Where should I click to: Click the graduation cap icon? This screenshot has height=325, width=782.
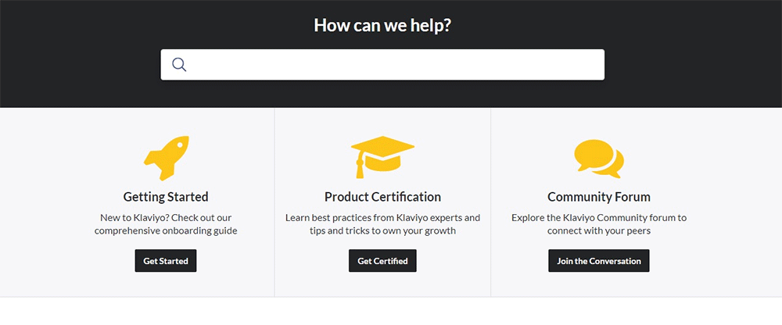(x=382, y=156)
